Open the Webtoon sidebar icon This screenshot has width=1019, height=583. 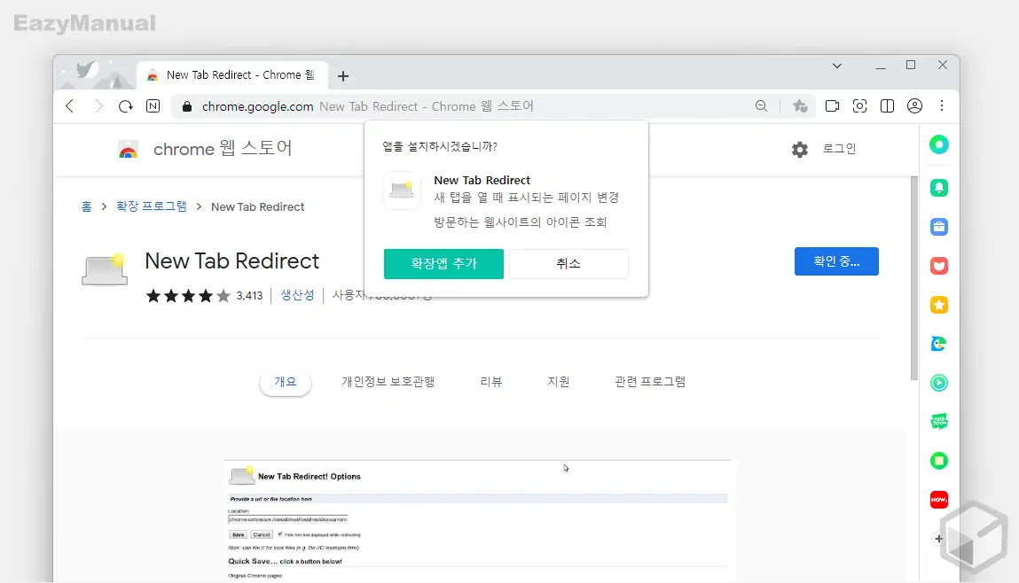click(x=938, y=422)
